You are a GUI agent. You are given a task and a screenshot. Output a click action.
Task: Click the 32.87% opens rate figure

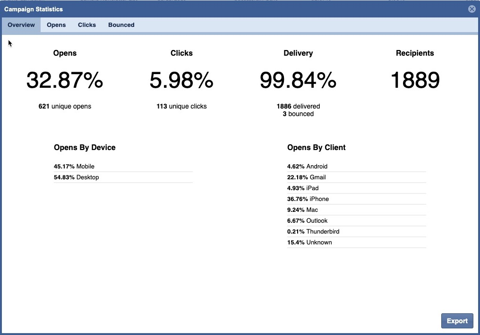[x=65, y=80]
